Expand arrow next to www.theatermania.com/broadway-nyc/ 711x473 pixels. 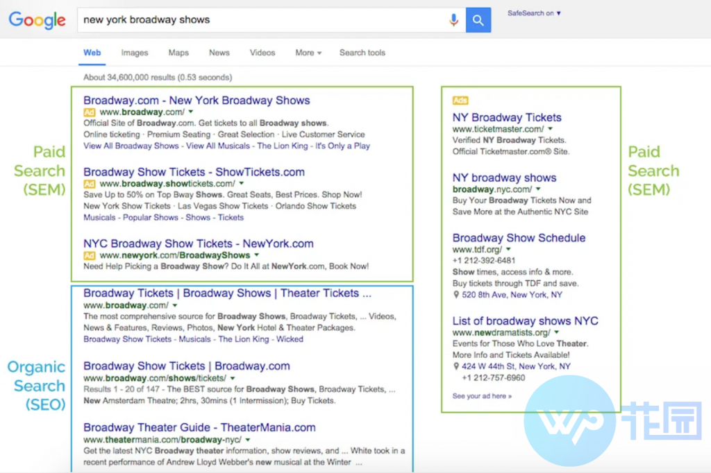248,440
